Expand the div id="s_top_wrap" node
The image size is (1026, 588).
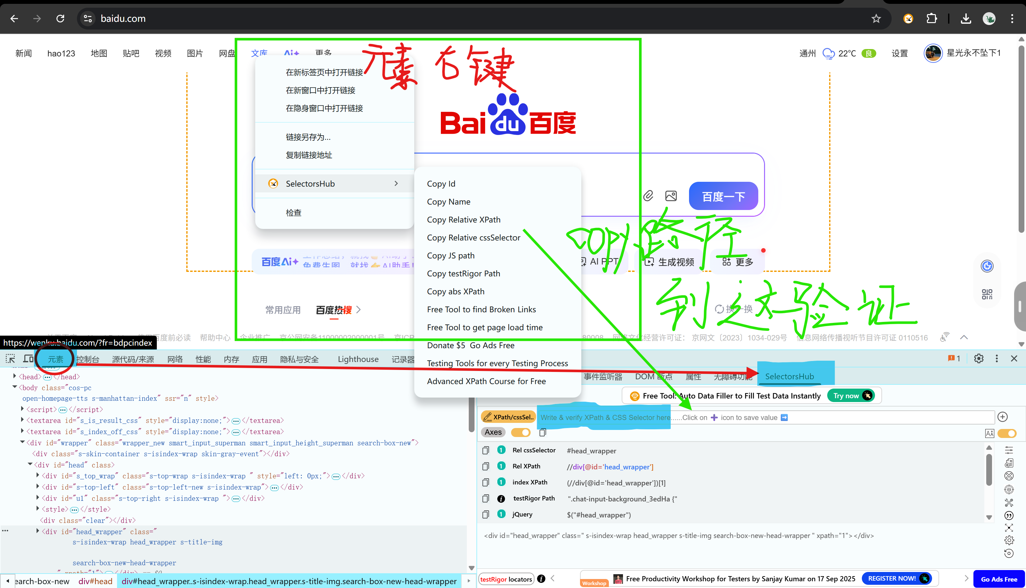pos(38,476)
